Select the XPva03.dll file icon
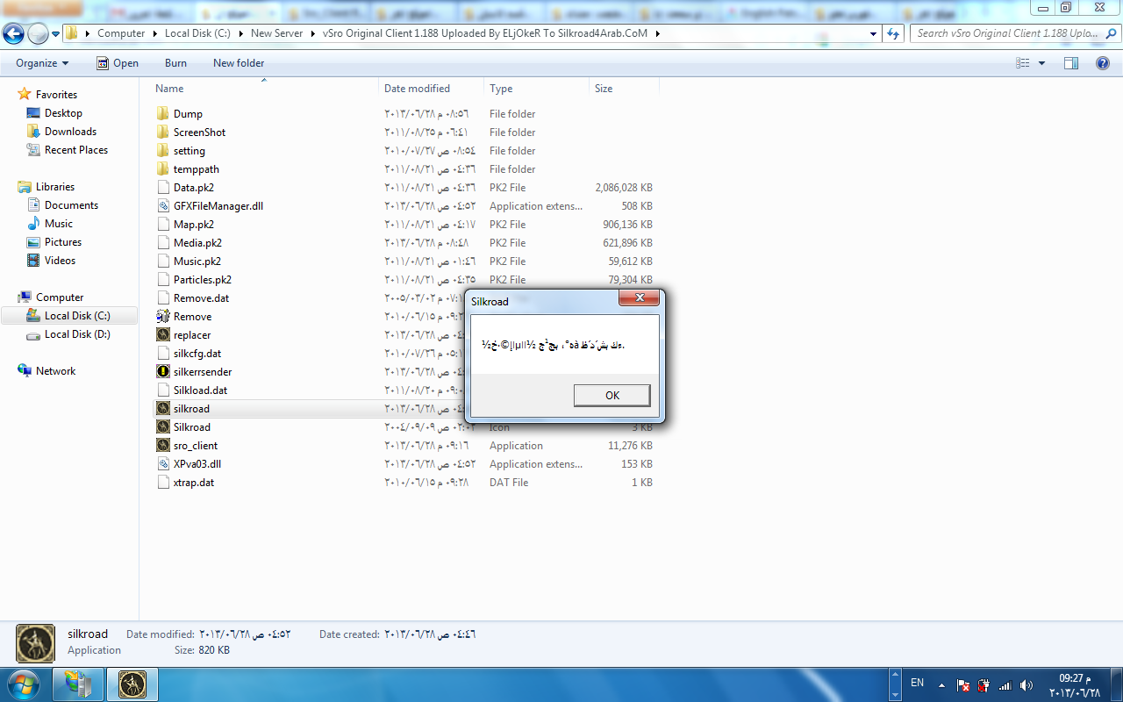The image size is (1123, 702). coord(163,463)
